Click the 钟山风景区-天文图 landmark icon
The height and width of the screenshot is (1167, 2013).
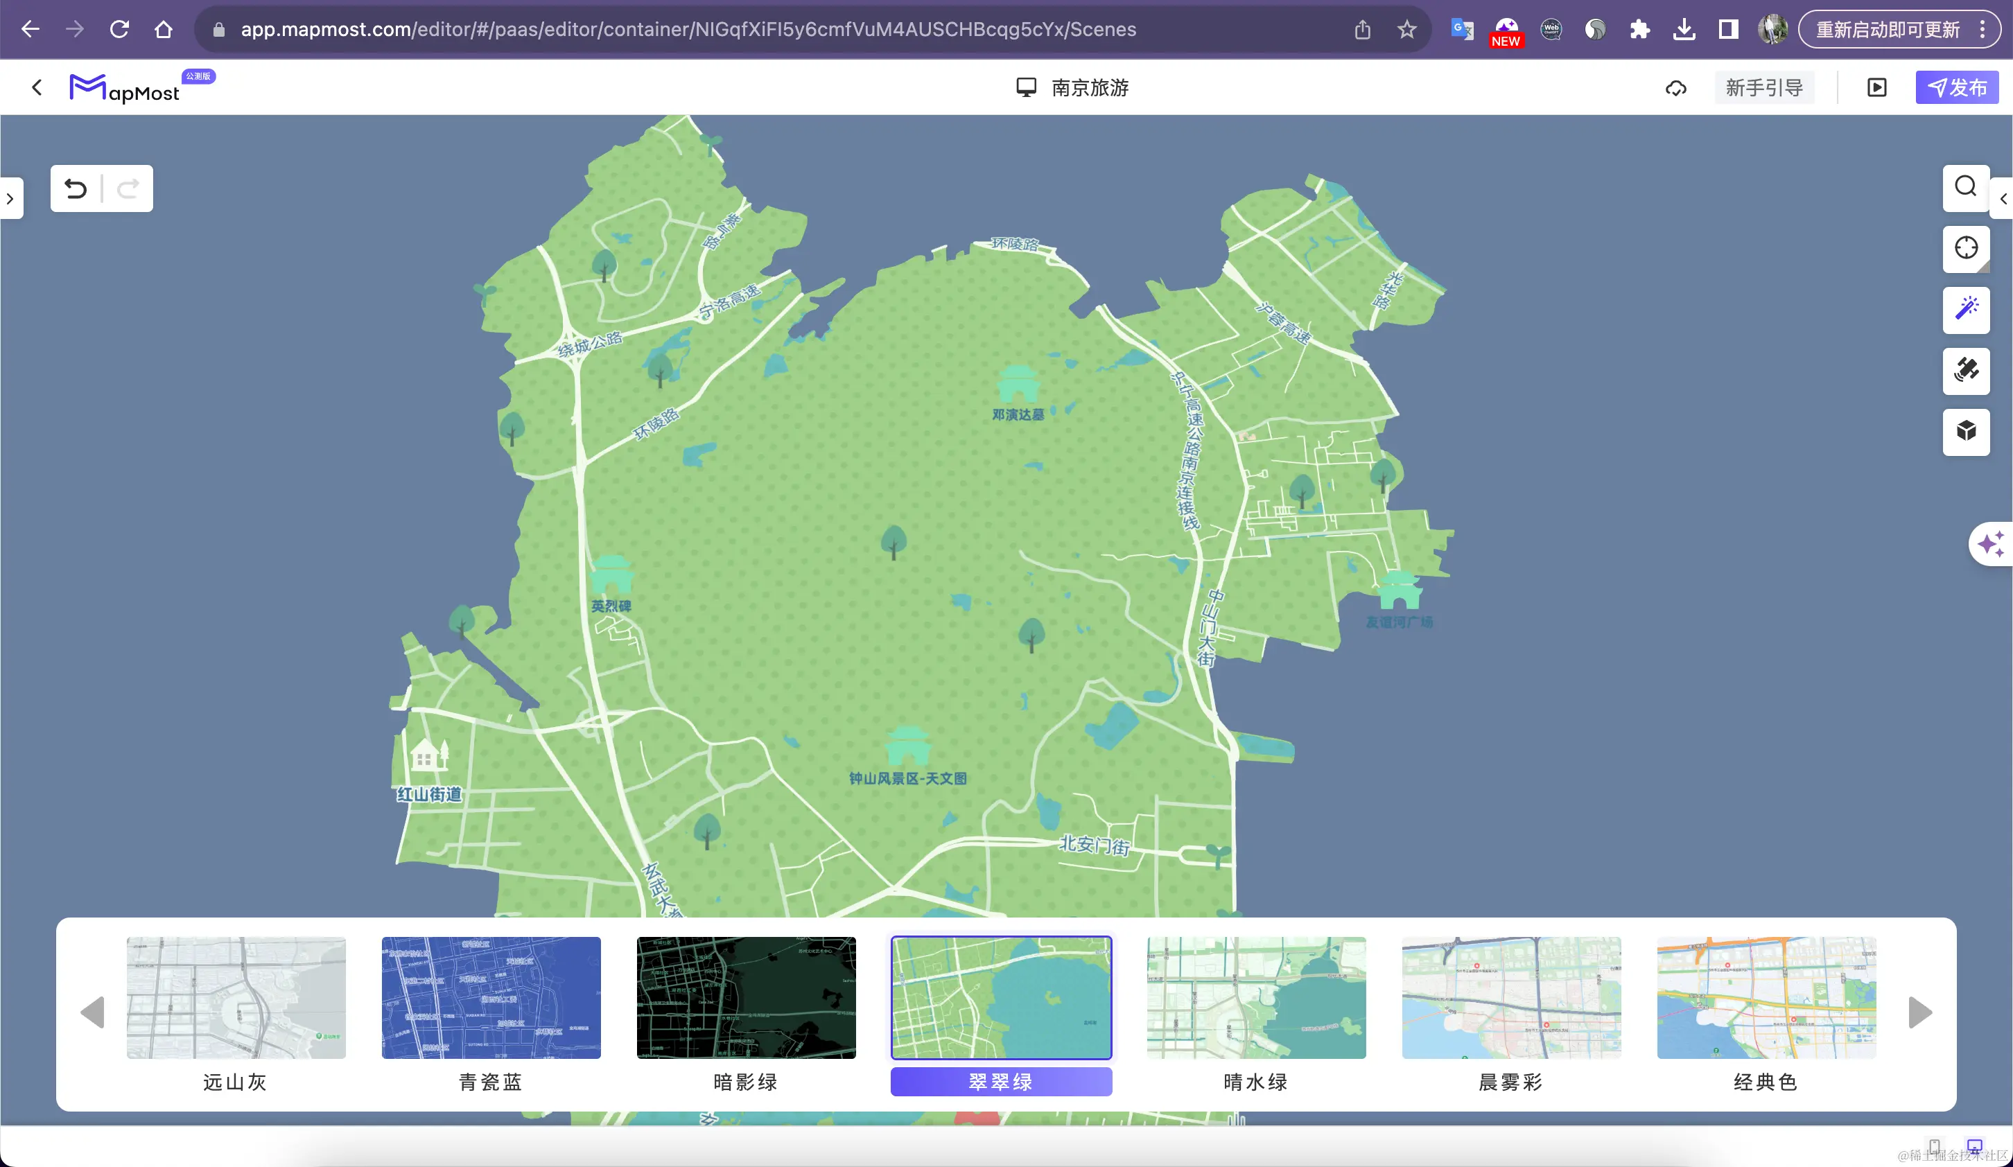908,747
